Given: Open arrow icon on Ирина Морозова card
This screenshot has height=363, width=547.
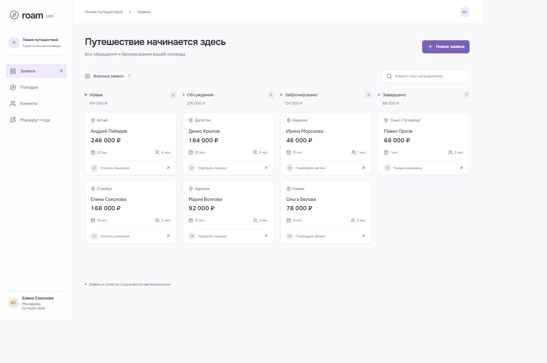Looking at the screenshot, I should pos(363,168).
